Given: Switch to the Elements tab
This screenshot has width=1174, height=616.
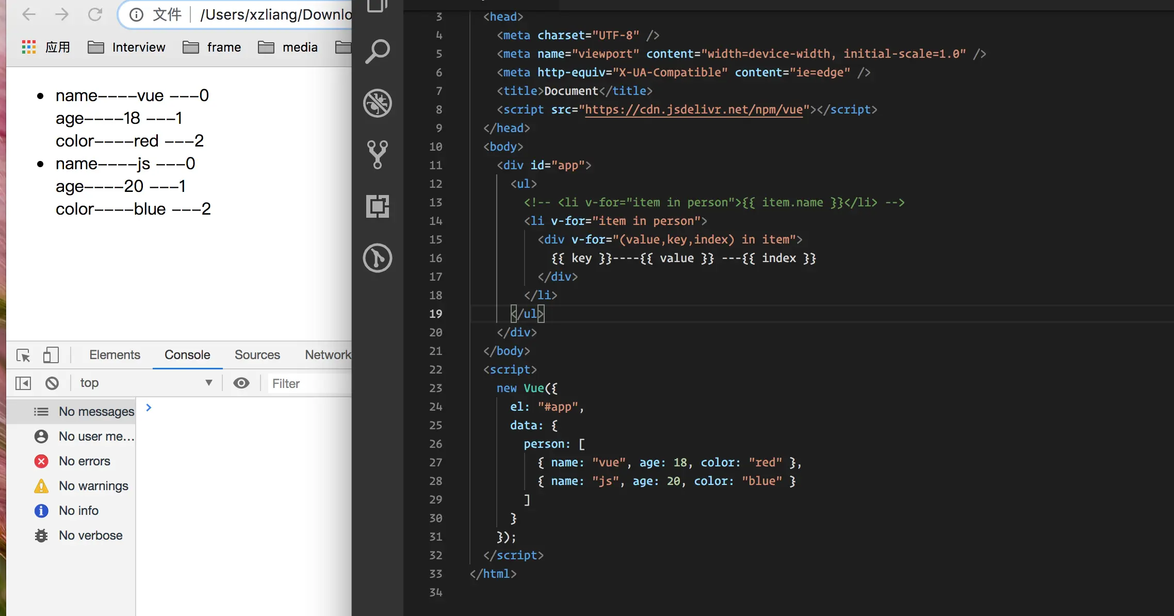Looking at the screenshot, I should pos(115,355).
